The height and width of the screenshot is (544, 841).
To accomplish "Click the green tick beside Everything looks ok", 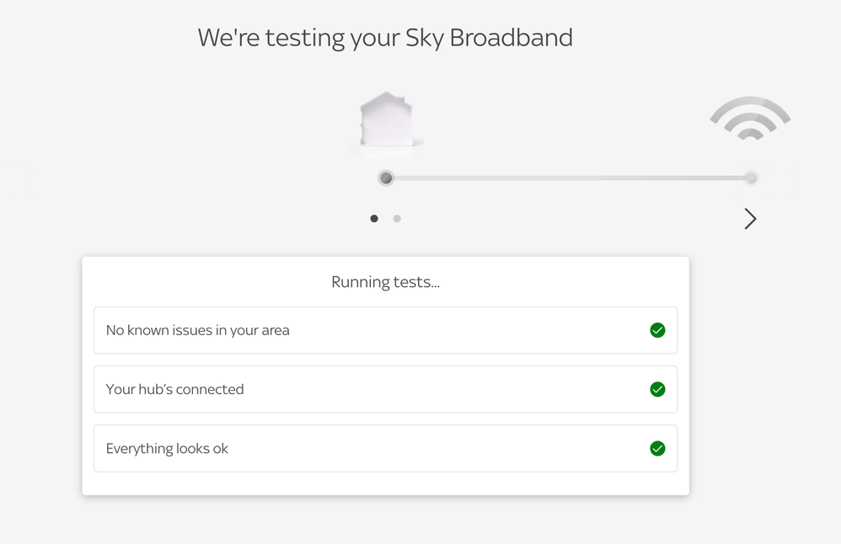I will click(x=657, y=449).
